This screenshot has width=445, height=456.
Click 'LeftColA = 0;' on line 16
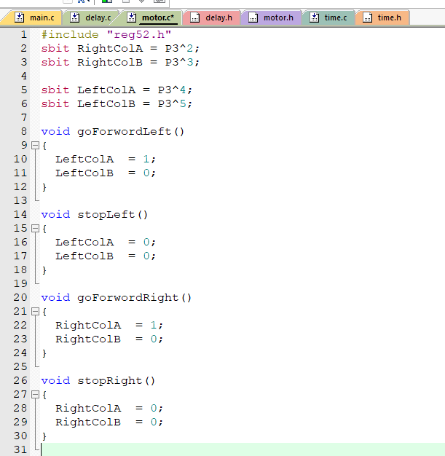[x=106, y=243]
